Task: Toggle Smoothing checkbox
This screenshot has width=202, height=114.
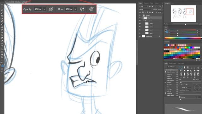Action: point(166,93)
